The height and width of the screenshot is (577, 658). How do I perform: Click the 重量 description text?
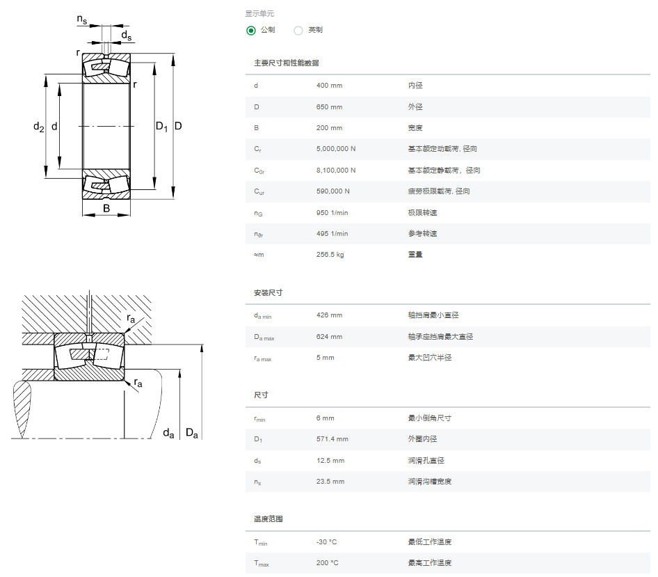click(415, 255)
